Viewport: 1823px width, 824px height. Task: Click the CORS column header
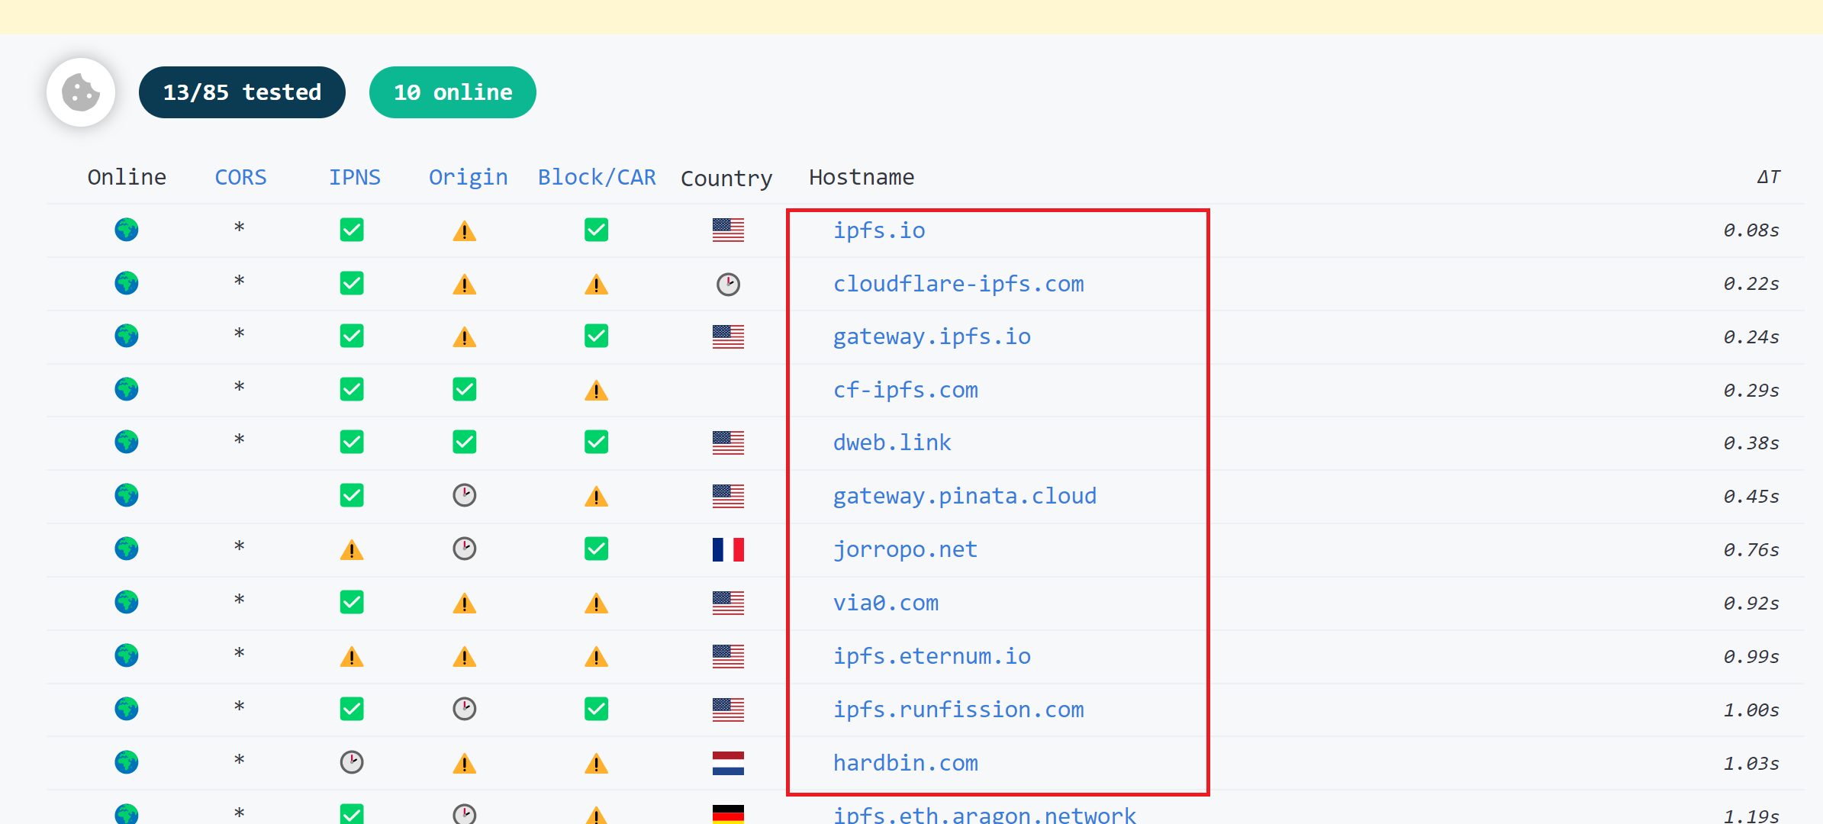(x=240, y=177)
